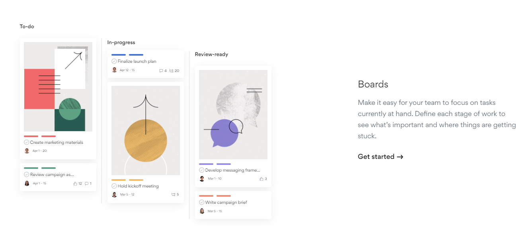Click subtasks icon on Finalize launch plan
525x236 pixels.
click(x=172, y=71)
